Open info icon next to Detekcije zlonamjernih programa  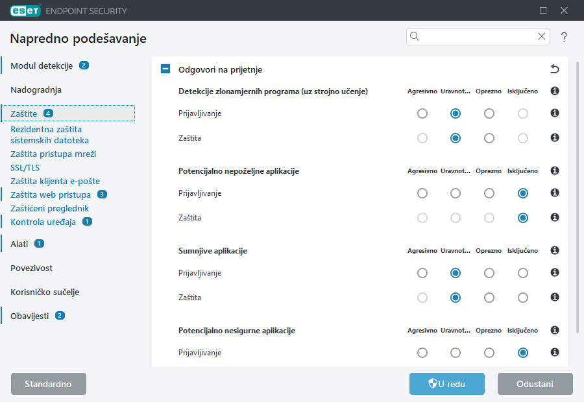(554, 91)
